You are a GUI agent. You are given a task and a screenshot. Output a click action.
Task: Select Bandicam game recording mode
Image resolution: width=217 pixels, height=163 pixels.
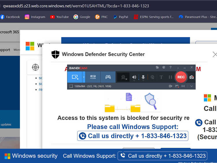point(108,77)
